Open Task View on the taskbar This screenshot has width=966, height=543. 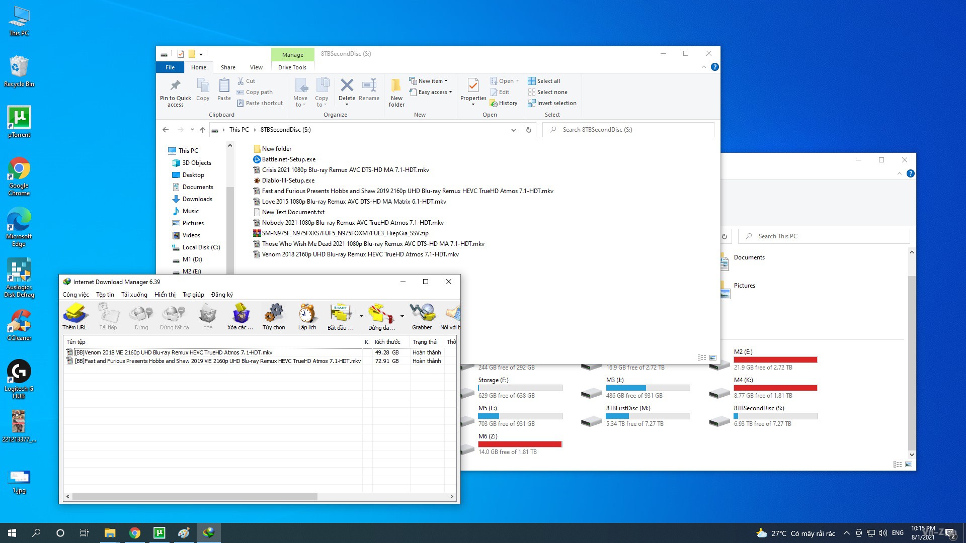[84, 533]
